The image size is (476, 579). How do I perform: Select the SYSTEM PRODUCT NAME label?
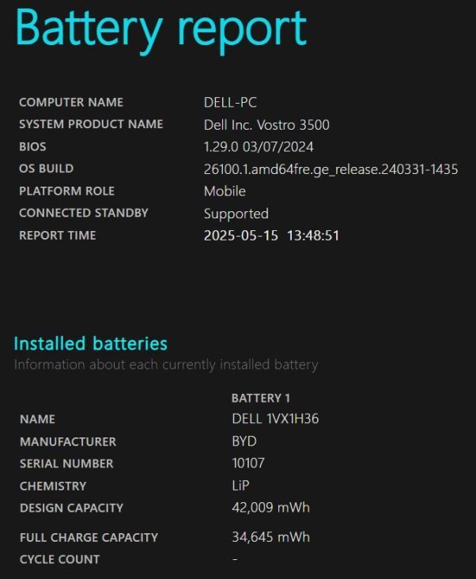(x=91, y=124)
